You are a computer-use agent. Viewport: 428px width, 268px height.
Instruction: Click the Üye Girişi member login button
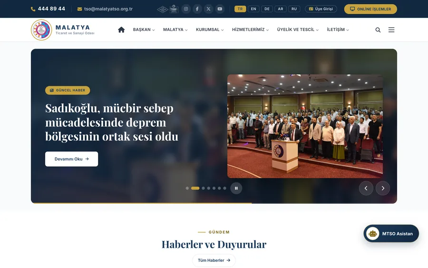[x=321, y=9]
